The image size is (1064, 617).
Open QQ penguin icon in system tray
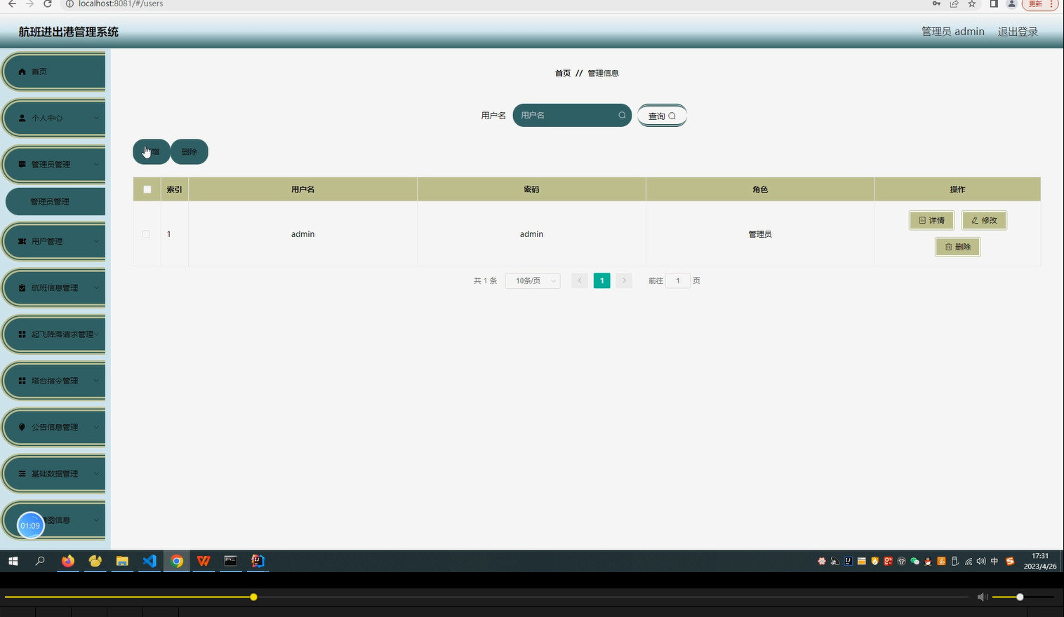tap(928, 561)
